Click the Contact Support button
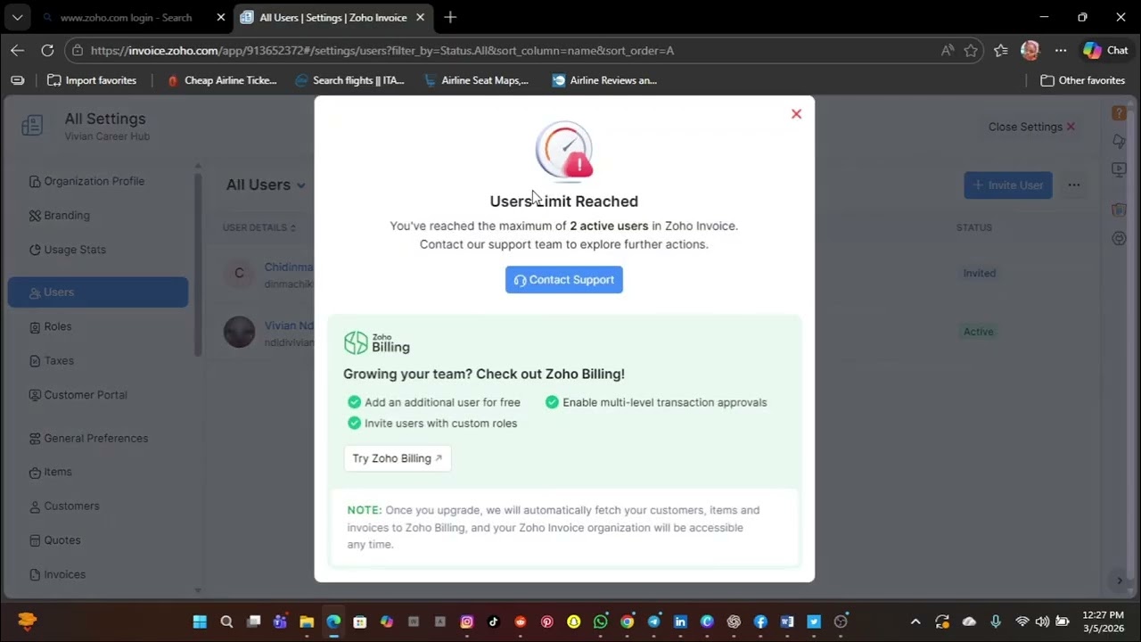Screen dimensions: 1141x642 point(564,279)
